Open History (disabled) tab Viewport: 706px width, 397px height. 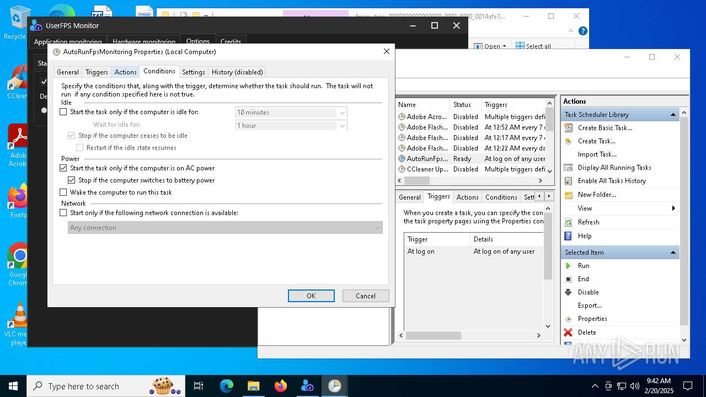click(237, 72)
